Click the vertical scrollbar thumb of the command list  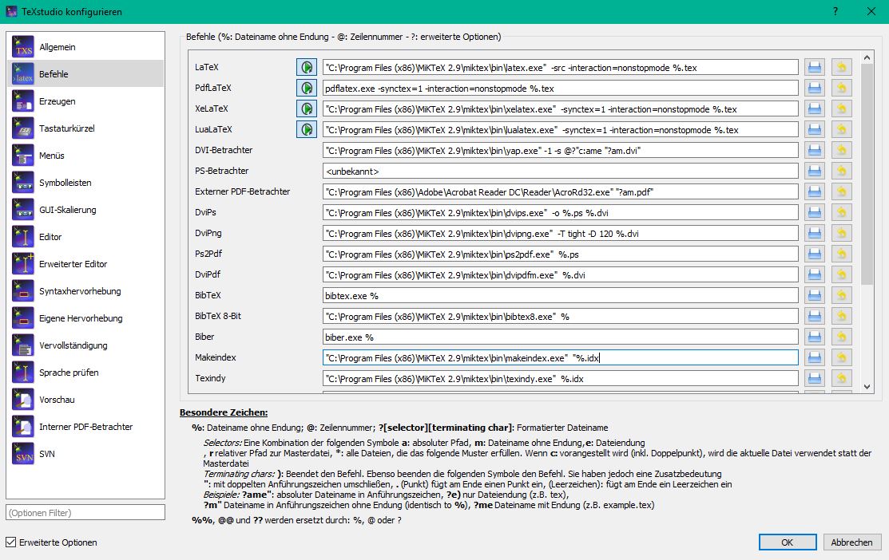pos(867,175)
